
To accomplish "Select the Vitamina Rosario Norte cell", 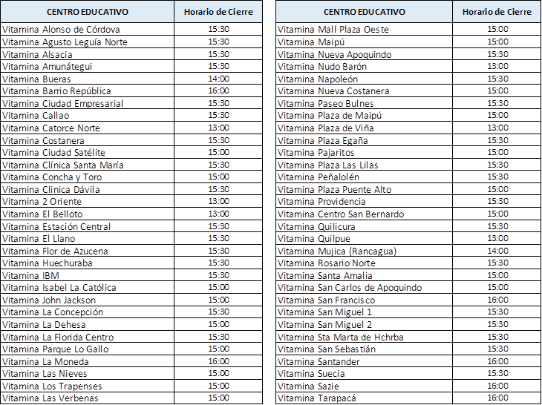I will tap(365, 263).
